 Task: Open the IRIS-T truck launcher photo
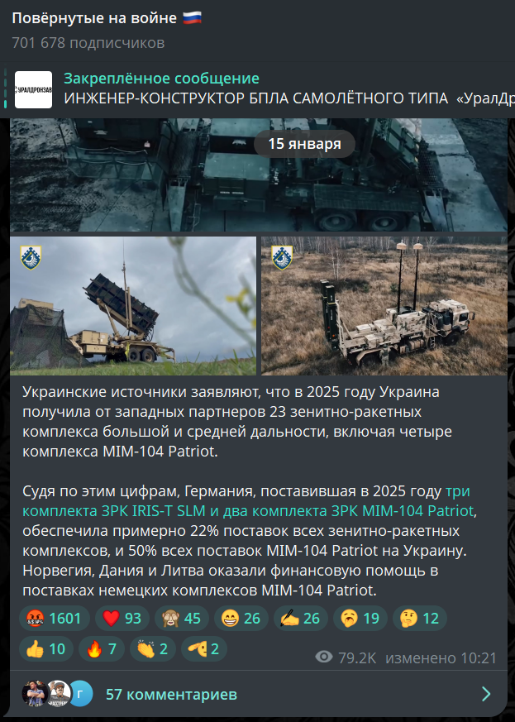coord(384,306)
